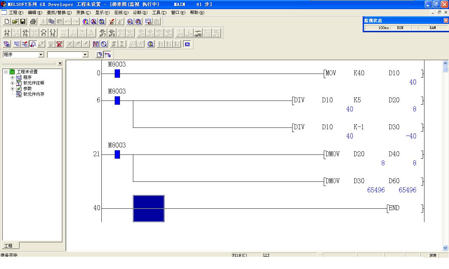Click the rising pulse contact sF7 icon
This screenshot has width=449, height=269.
click(102, 33)
